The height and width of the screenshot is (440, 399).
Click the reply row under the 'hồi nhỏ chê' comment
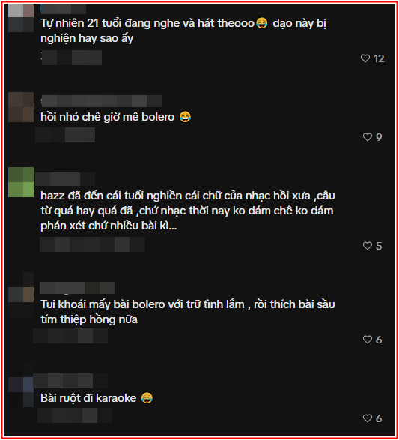(65, 135)
